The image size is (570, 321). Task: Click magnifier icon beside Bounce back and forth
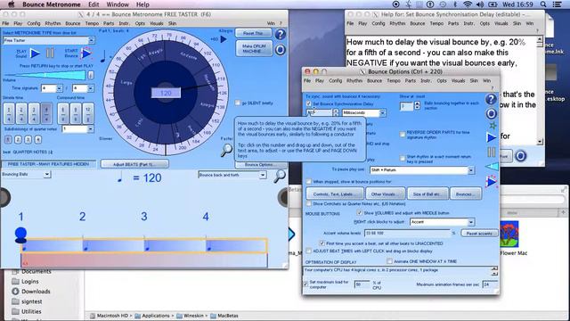pos(279,176)
